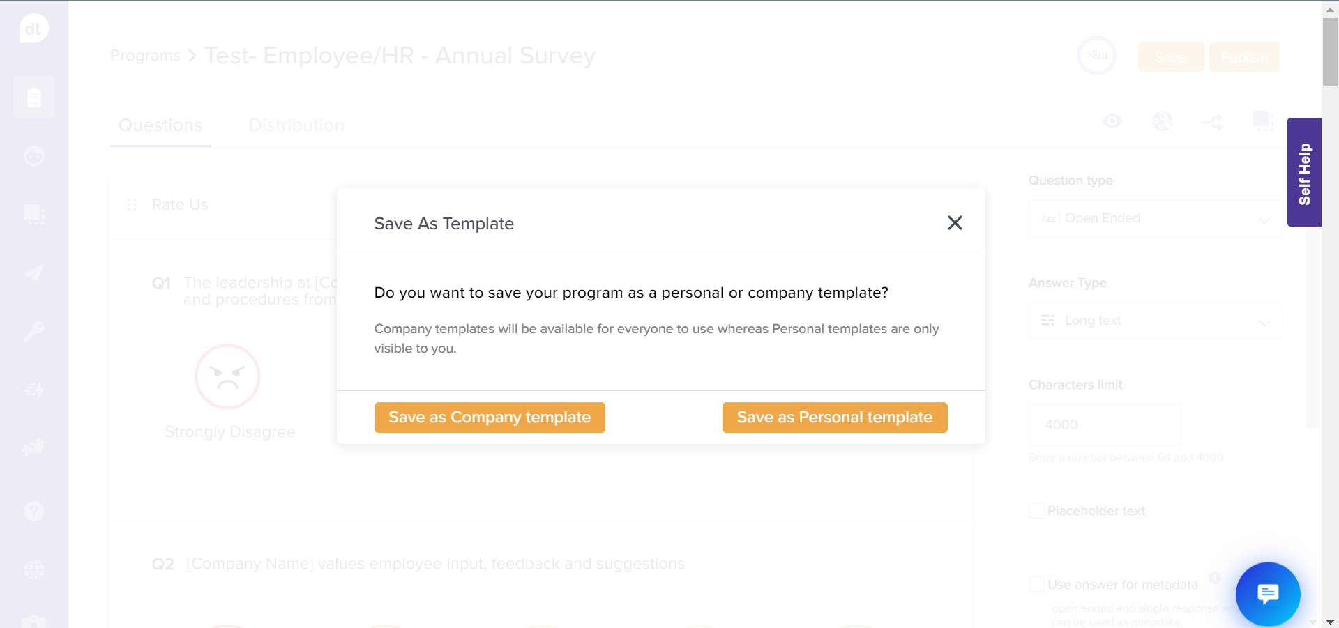Screen dimensions: 1339x628
Task: Expand the Answer Type Long text dropdown
Action: [x=1154, y=321]
